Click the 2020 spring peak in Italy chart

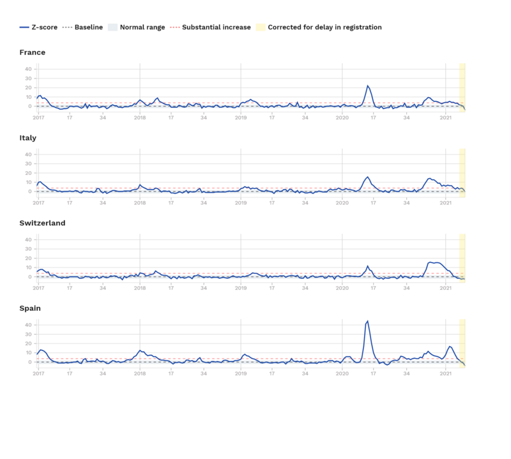coord(368,177)
